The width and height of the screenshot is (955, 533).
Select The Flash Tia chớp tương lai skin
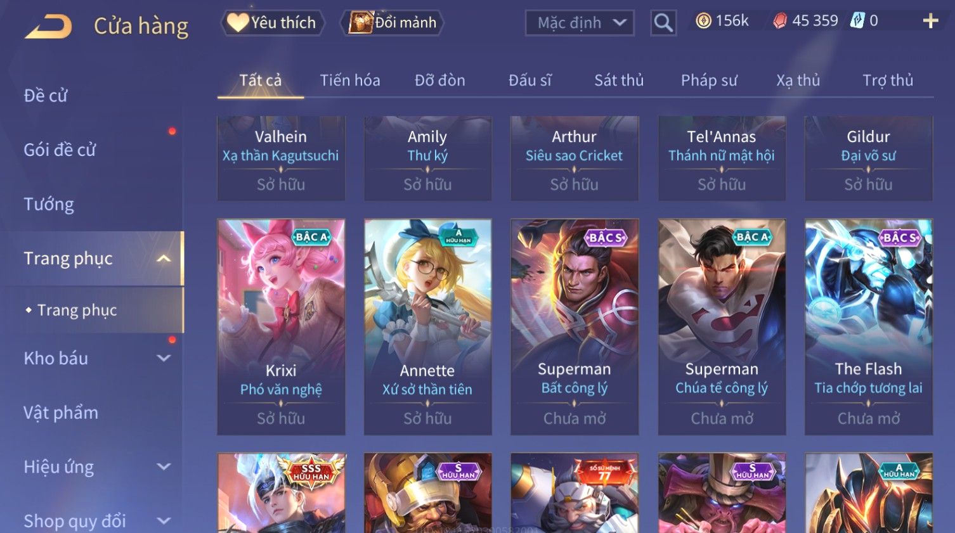868,327
